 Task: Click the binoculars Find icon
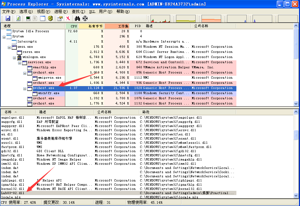77,18
